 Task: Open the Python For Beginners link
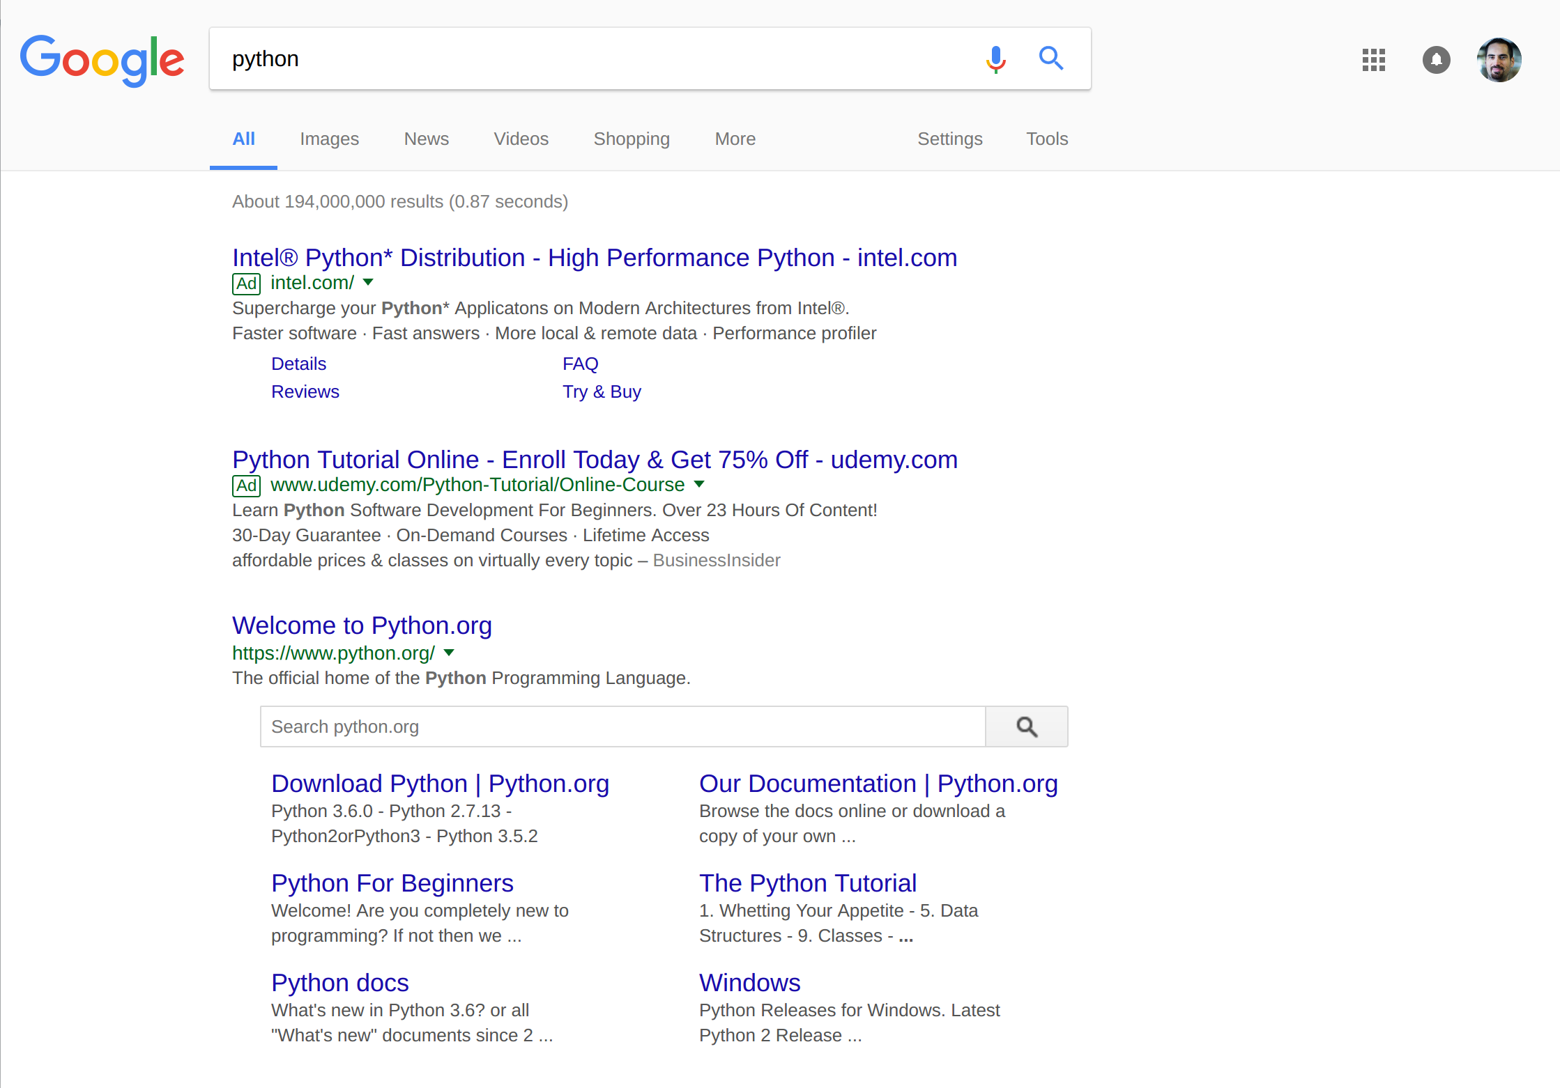[392, 883]
